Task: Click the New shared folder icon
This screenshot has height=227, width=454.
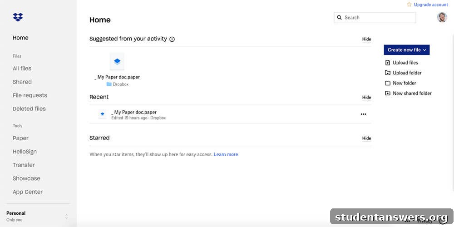Action: [x=388, y=93]
